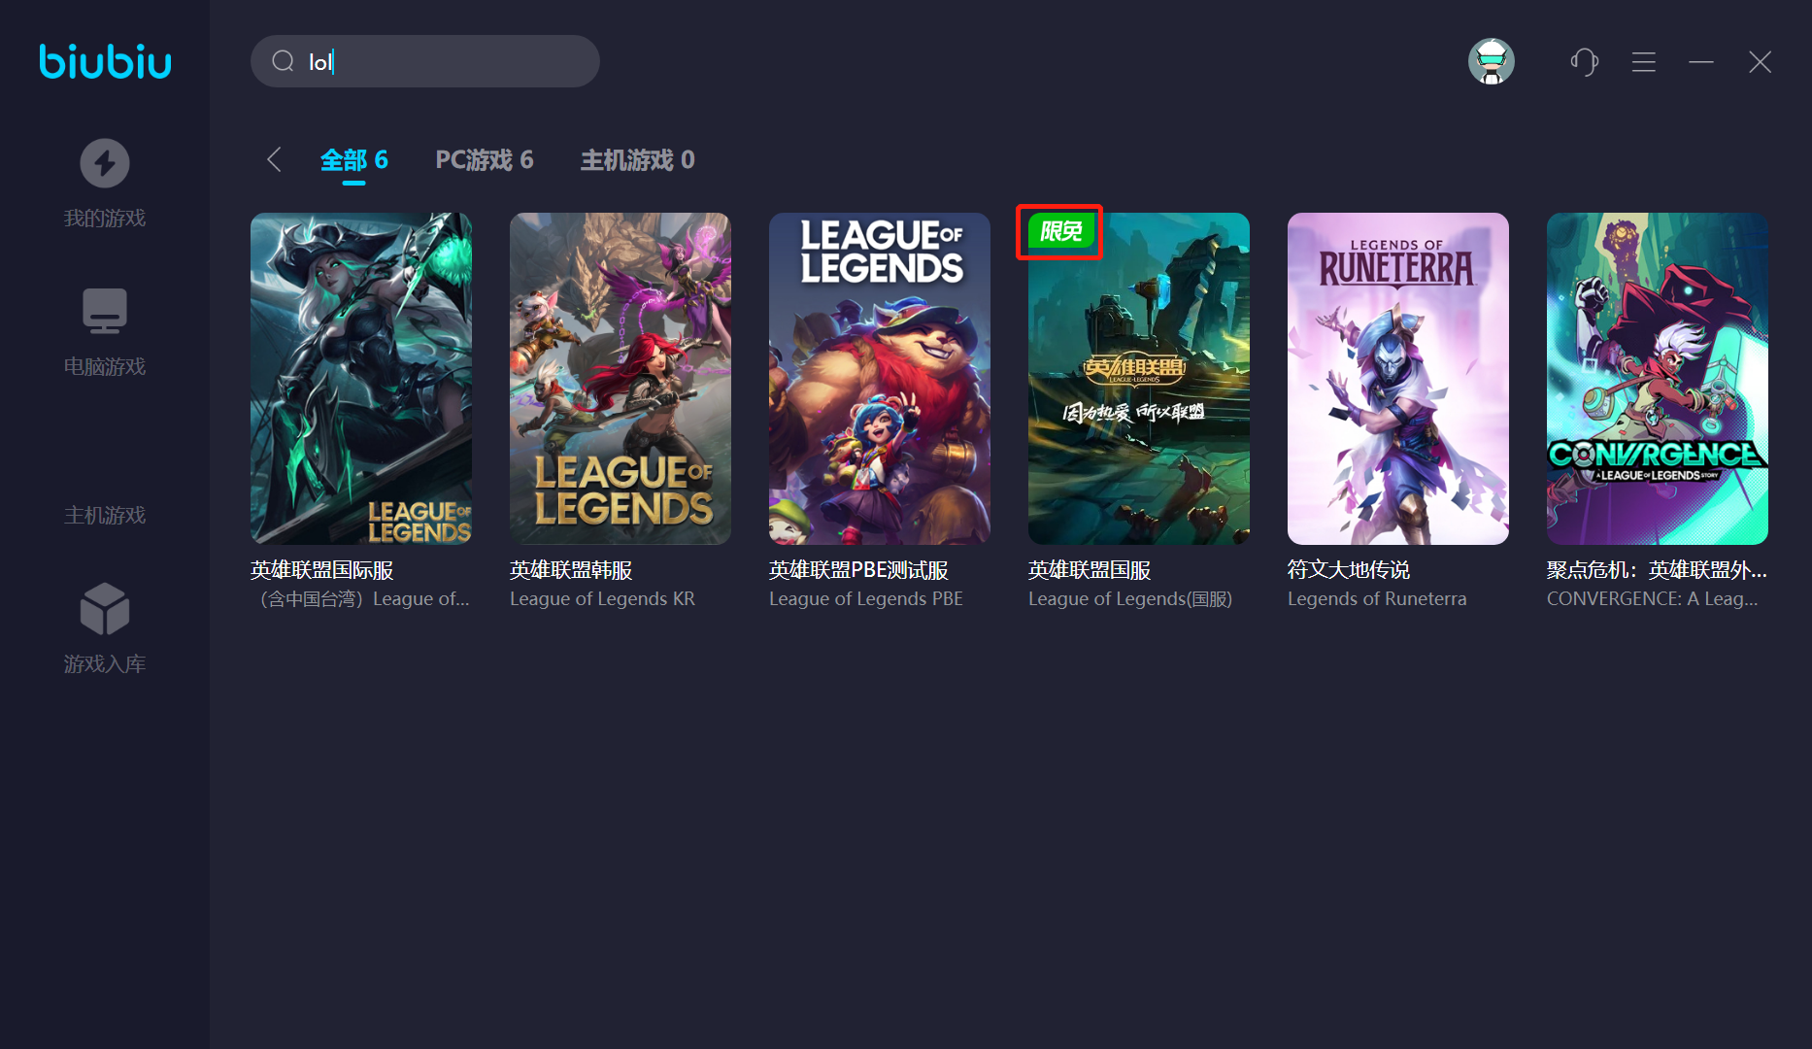1812x1049 pixels.
Task: Open Legends of Runeterra title link
Action: (x=1377, y=598)
